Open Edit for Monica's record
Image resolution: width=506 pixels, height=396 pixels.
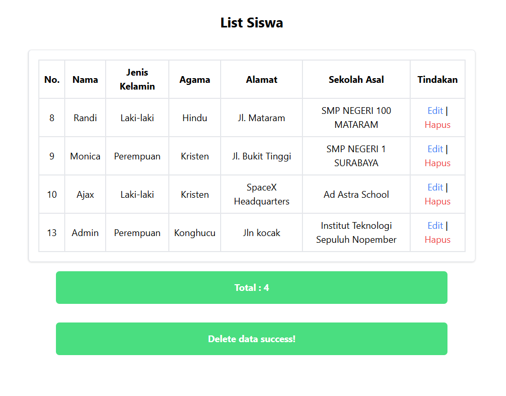tap(435, 149)
